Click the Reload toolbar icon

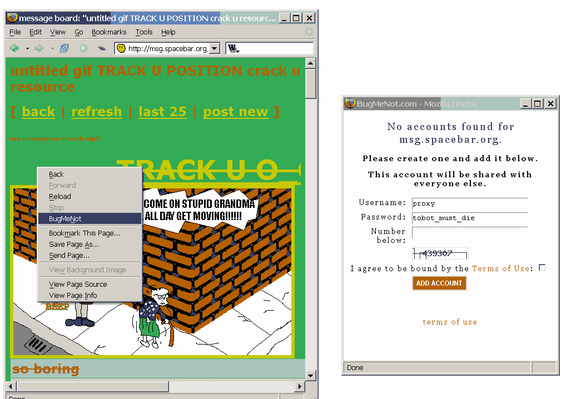(64, 48)
